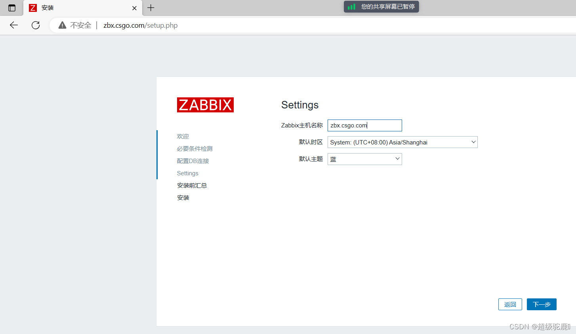This screenshot has height=334, width=576.
Task: Go to the 配置DB连接 step
Action: pos(193,161)
